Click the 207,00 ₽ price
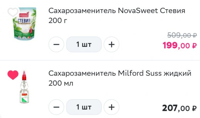Screen dimensions: 200x118 pyautogui.click(x=179, y=108)
